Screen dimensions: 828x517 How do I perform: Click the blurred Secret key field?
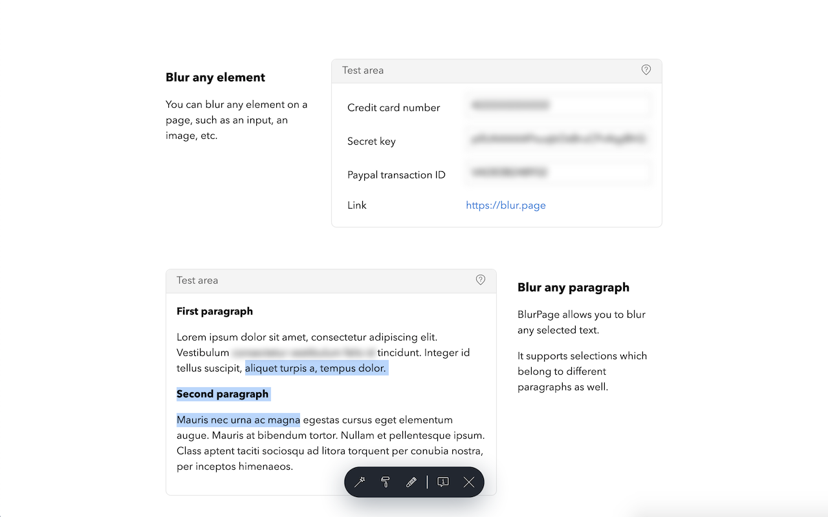coord(558,139)
